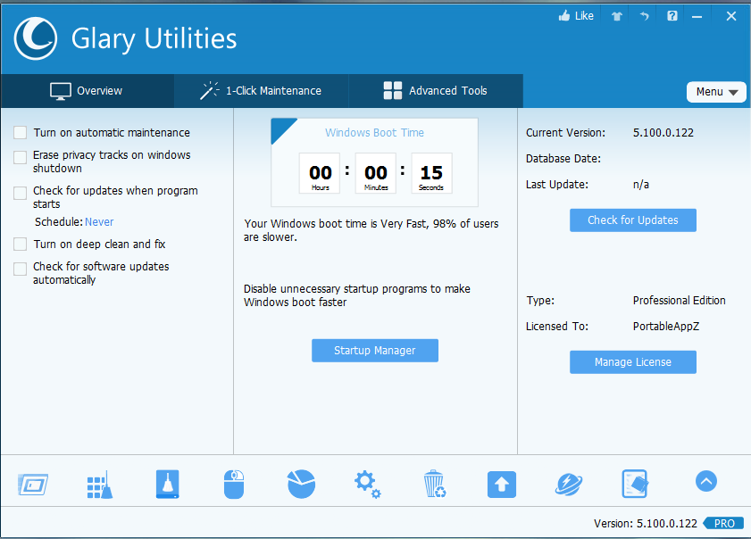Open the Startup Manager button

[374, 351]
